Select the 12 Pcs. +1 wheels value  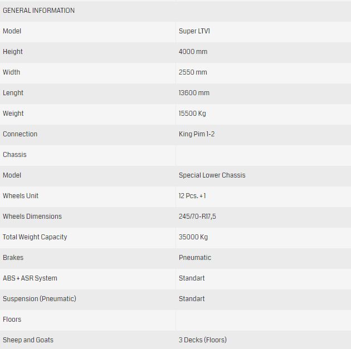192,196
